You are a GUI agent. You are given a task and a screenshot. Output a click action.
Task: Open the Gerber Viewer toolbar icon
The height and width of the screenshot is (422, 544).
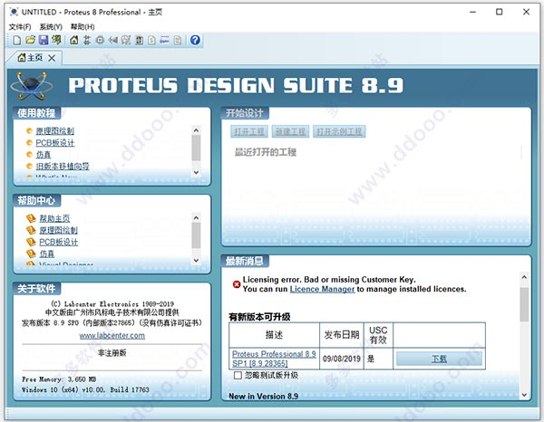pos(126,40)
